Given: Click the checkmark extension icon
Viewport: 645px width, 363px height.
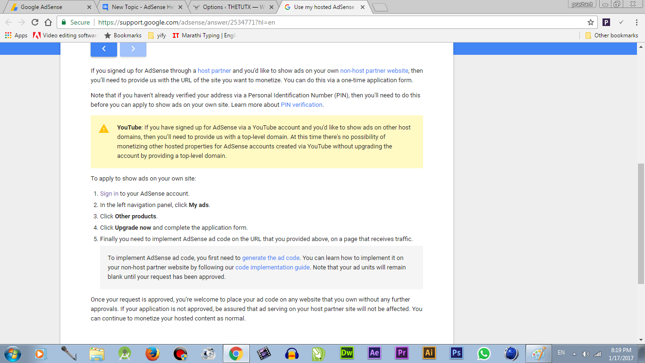Looking at the screenshot, I should click(x=621, y=22).
